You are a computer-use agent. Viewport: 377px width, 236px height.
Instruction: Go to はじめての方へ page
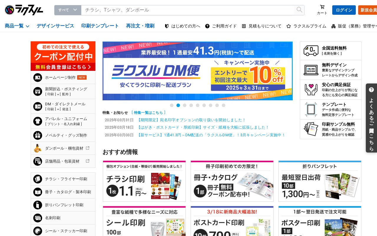pyautogui.click(x=182, y=26)
